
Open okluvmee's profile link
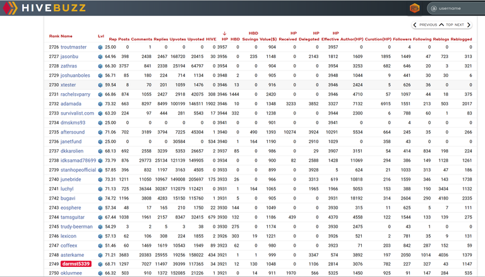[71, 273]
